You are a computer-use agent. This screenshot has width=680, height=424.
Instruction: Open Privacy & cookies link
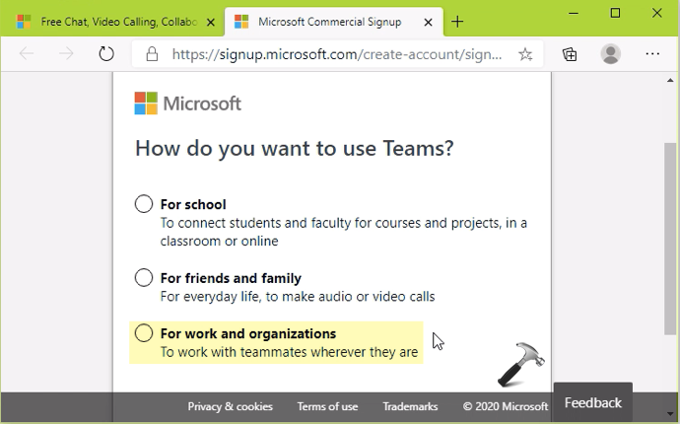tap(230, 406)
